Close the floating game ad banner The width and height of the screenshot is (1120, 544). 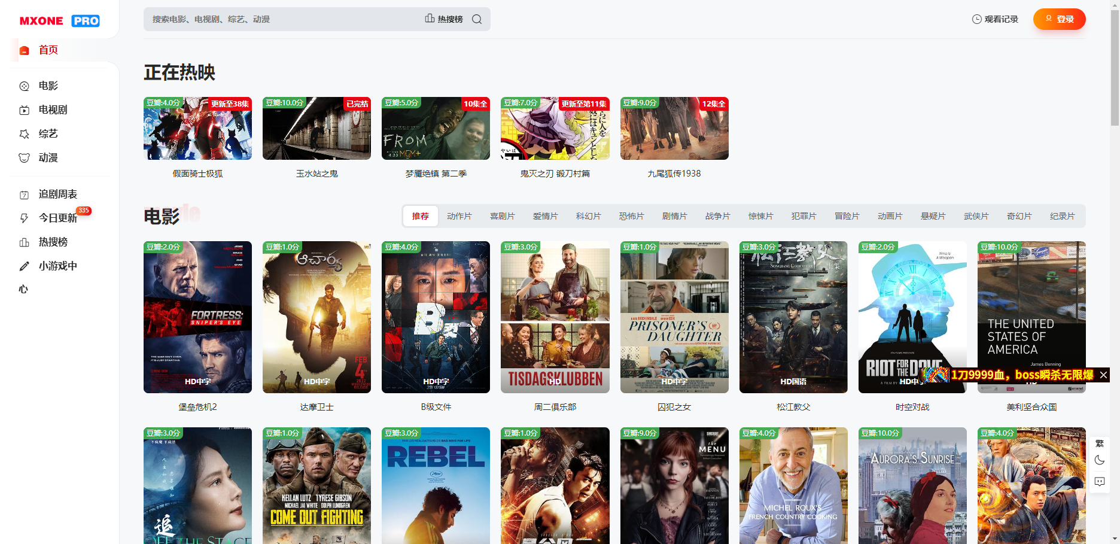[1104, 375]
